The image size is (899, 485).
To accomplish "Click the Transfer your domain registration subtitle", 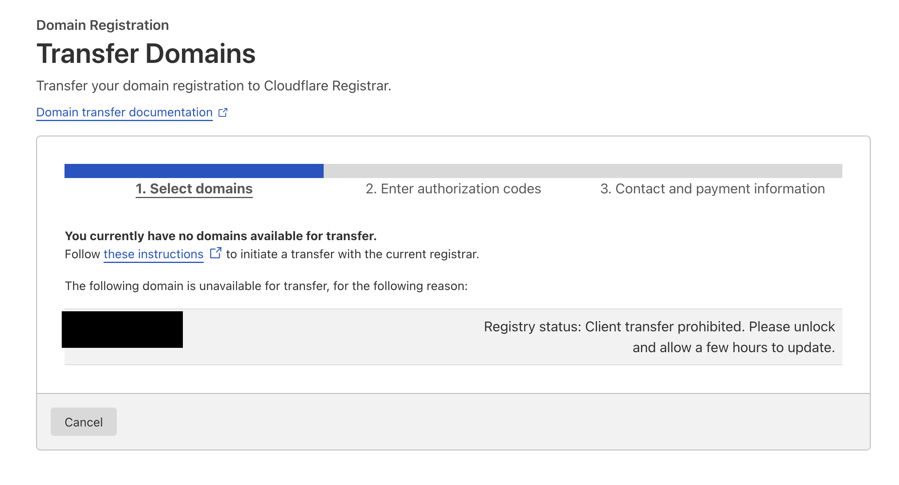I will pyautogui.click(x=214, y=85).
